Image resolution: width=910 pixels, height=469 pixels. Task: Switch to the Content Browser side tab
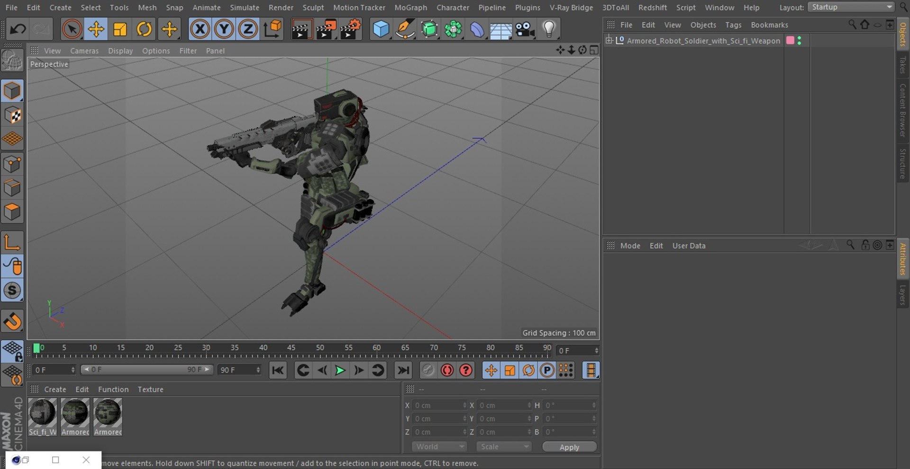pyautogui.click(x=903, y=111)
